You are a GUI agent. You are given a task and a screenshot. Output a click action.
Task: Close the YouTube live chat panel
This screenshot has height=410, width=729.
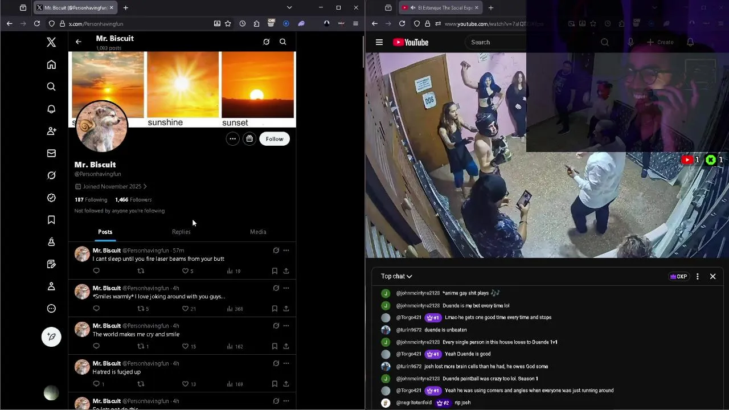[x=712, y=277]
